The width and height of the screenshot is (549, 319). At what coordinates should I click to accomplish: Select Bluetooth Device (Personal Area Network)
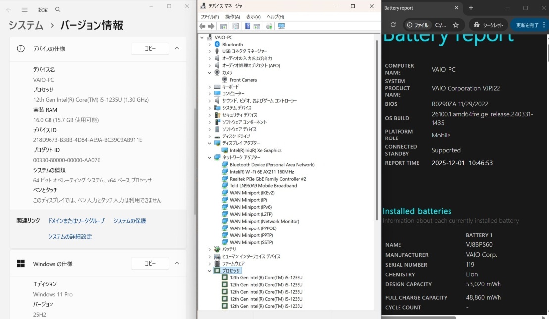click(272, 164)
